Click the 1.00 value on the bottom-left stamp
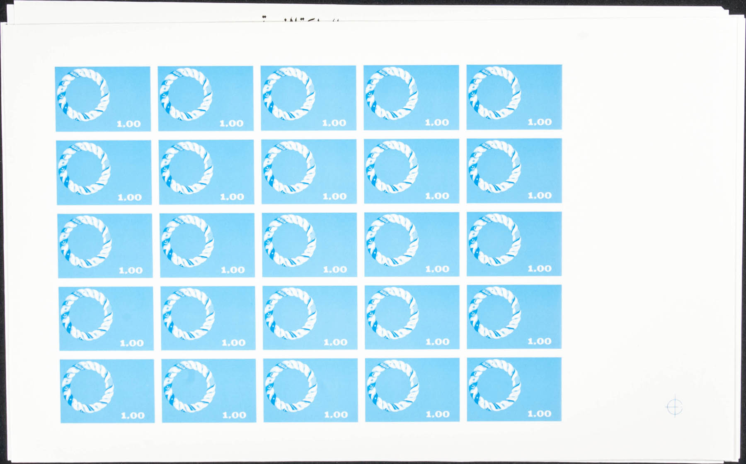This screenshot has height=464, width=746. pyautogui.click(x=133, y=415)
